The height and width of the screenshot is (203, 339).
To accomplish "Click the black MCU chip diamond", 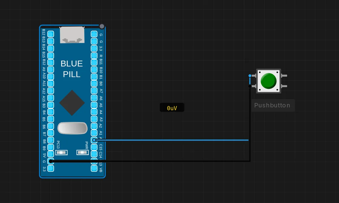I will 72,103.
